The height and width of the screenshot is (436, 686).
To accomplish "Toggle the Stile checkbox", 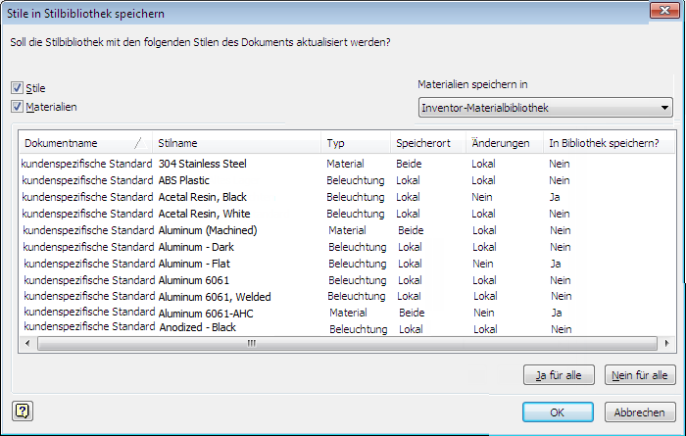I will coord(18,88).
